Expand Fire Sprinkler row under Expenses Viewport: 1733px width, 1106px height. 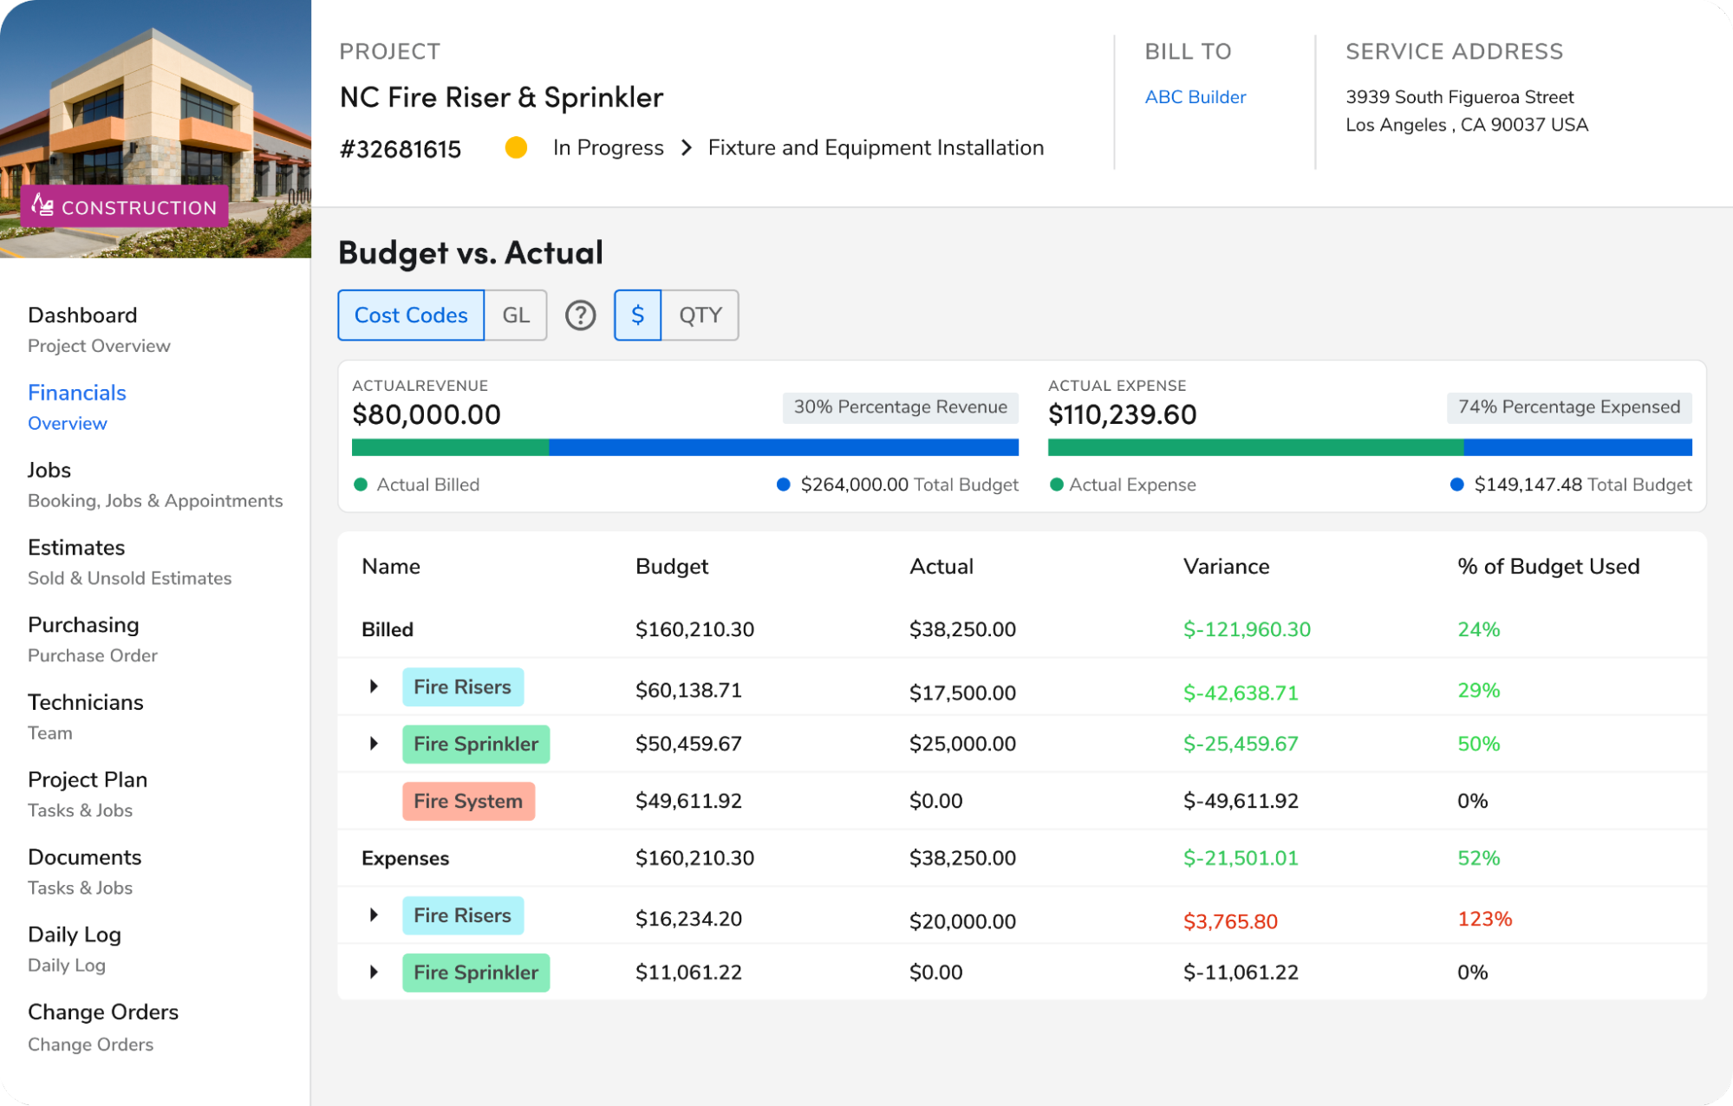point(374,973)
